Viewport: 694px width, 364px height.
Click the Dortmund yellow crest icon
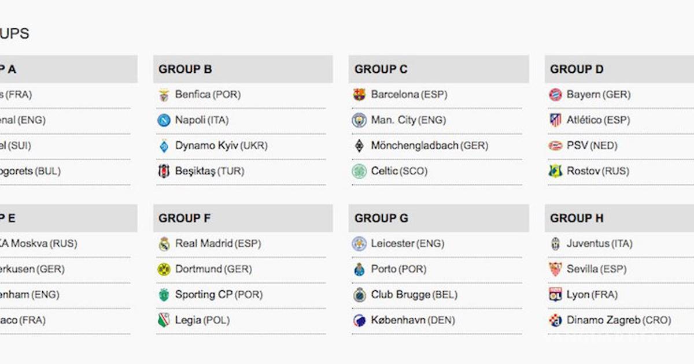pyautogui.click(x=164, y=270)
